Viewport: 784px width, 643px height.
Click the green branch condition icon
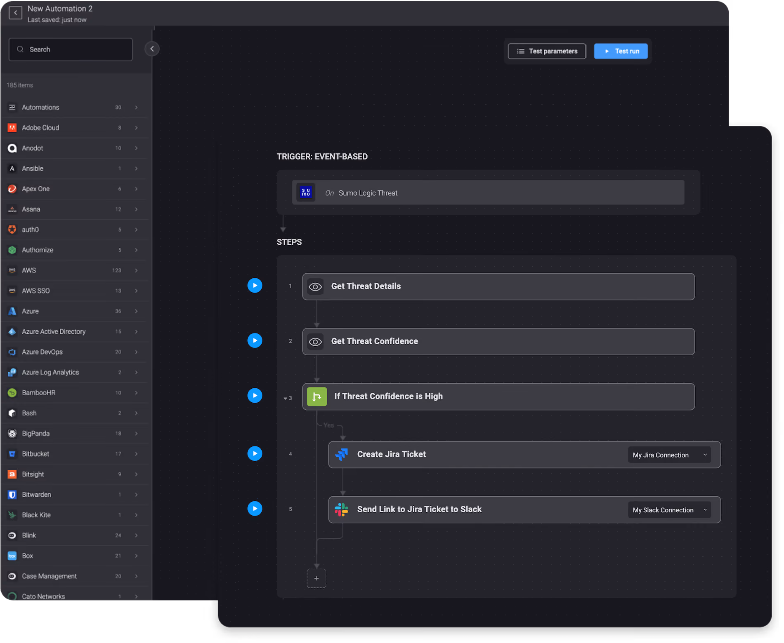[317, 397]
